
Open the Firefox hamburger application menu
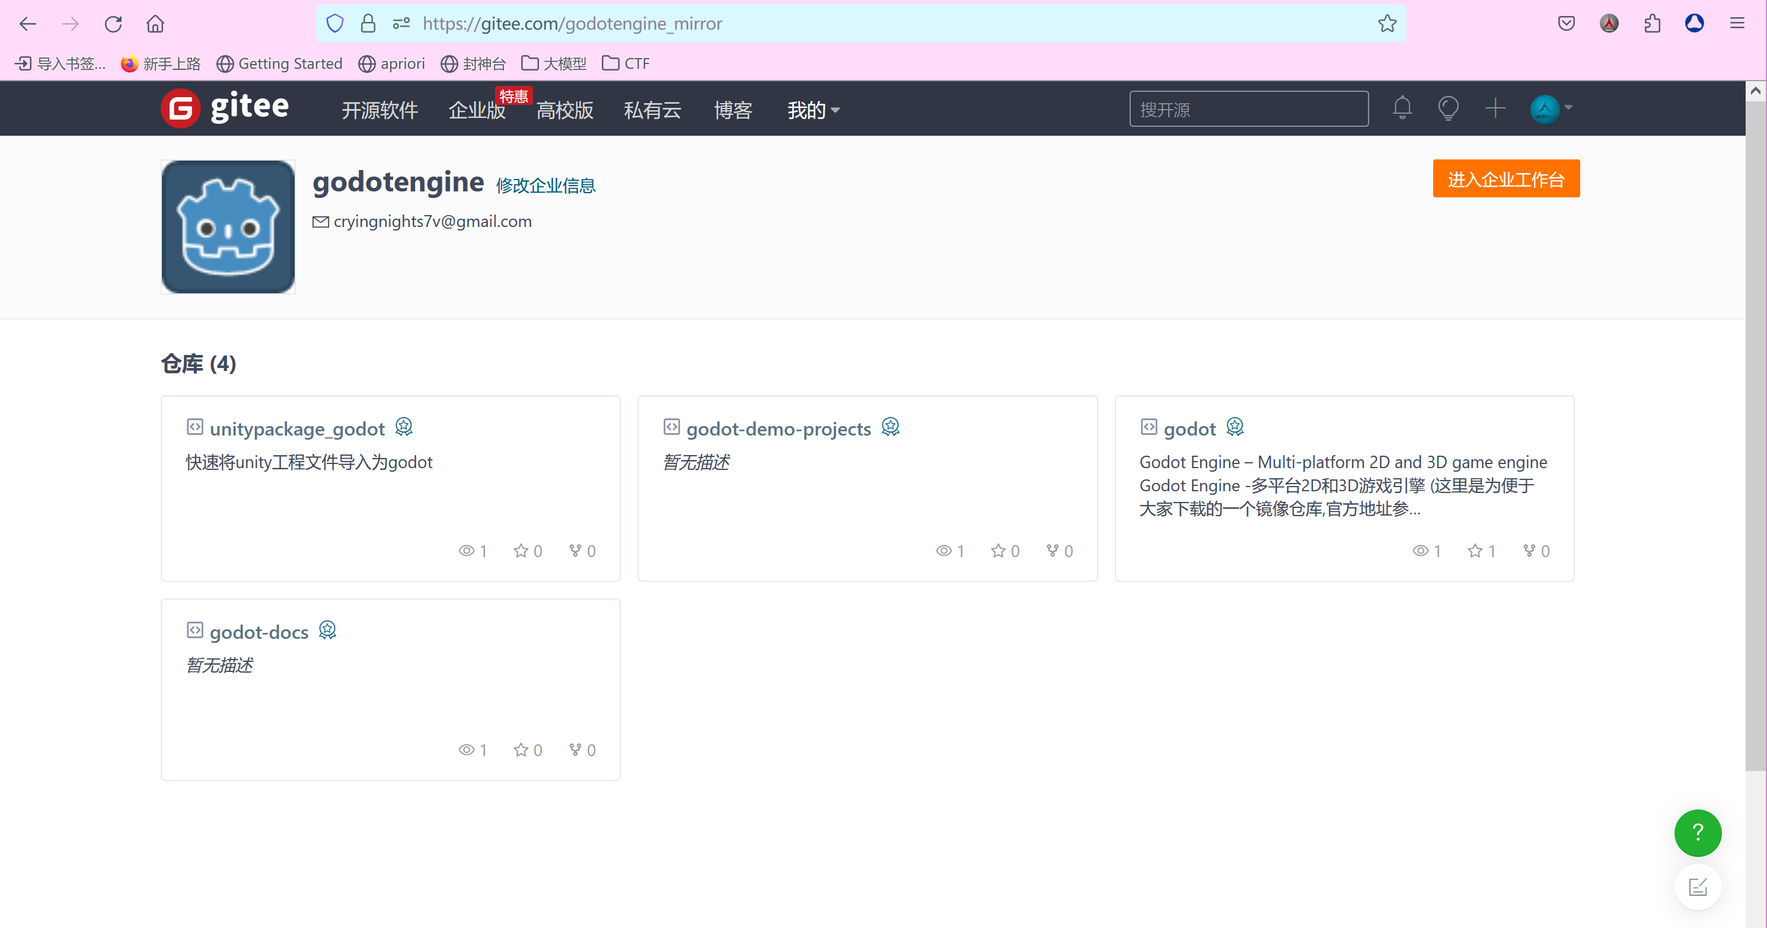[1737, 24]
